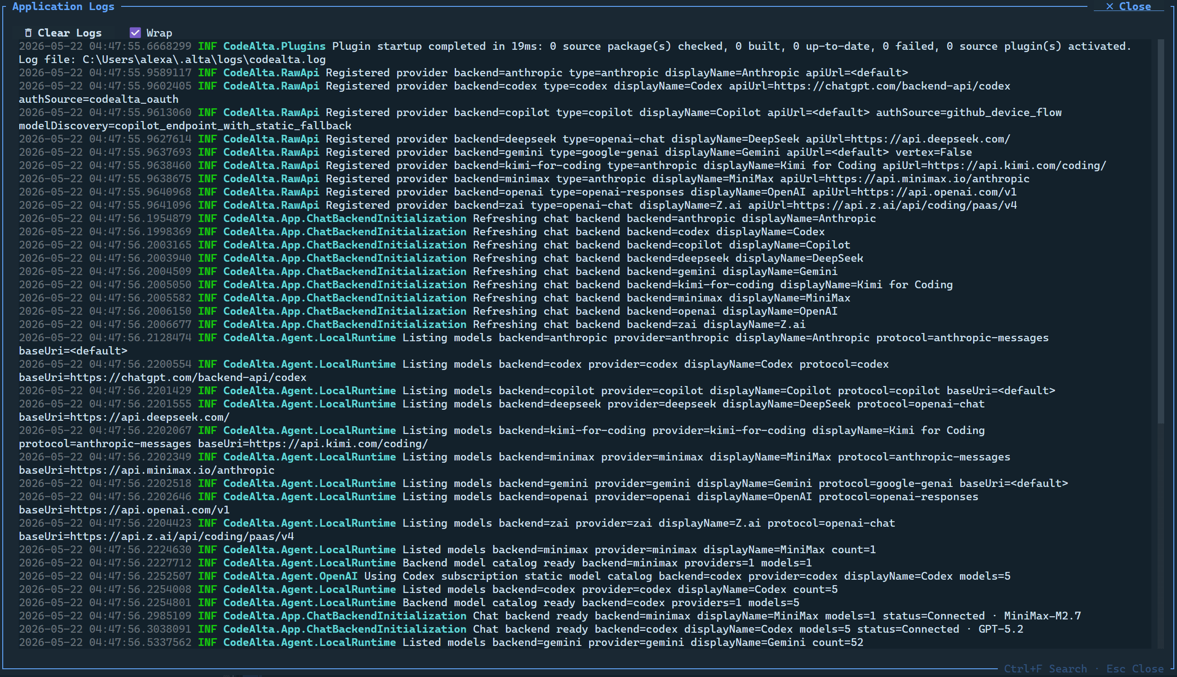Image resolution: width=1177 pixels, height=677 pixels.
Task: Click timestamp 04:47:56.2128474
Action: click(x=140, y=338)
